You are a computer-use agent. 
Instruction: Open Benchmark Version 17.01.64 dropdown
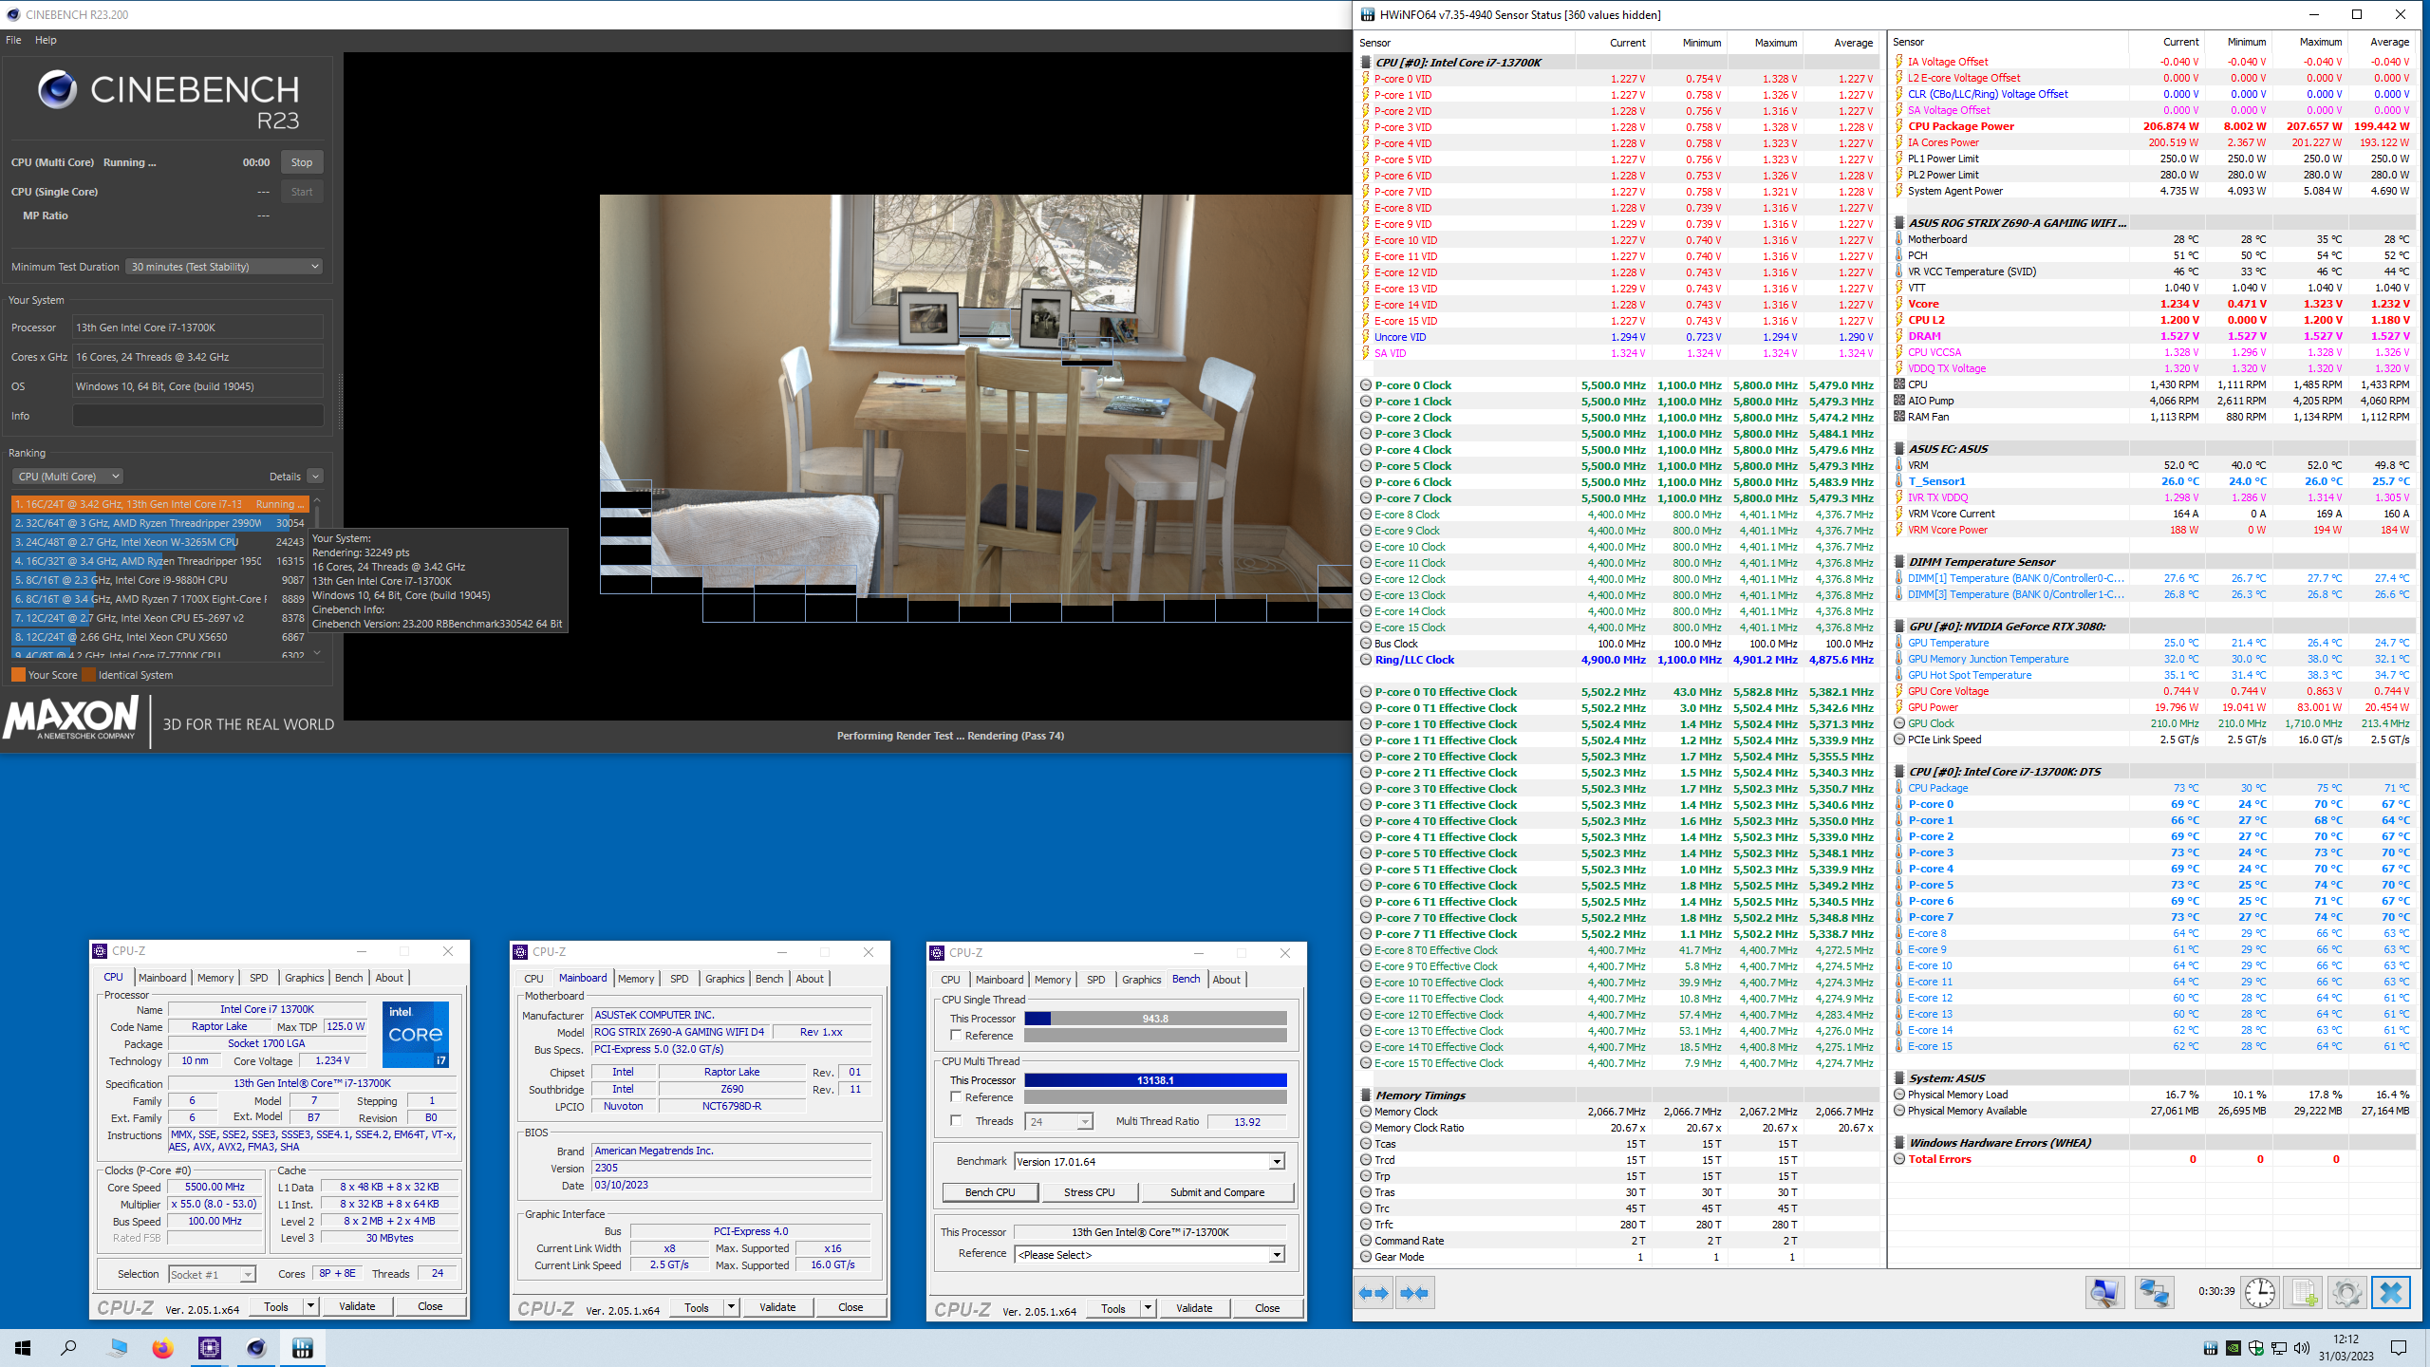(1150, 1162)
